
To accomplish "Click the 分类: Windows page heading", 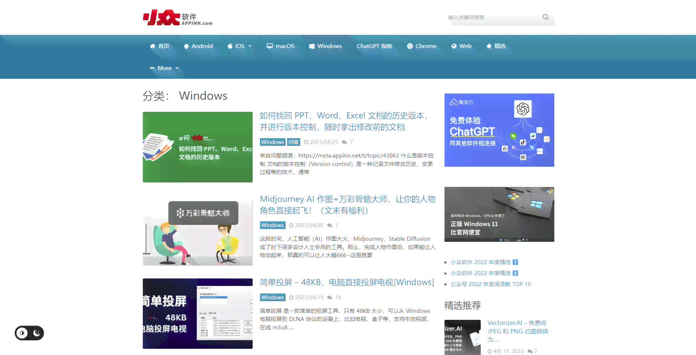I will click(x=185, y=96).
